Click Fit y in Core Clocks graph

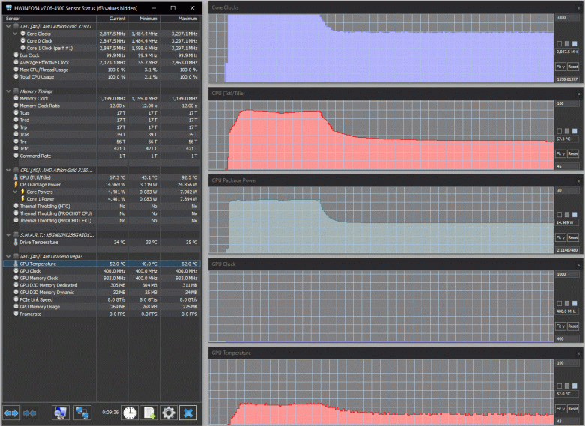(560, 67)
